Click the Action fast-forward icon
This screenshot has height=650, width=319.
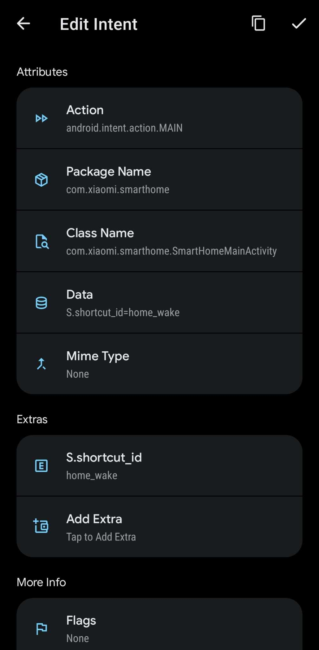pyautogui.click(x=42, y=118)
